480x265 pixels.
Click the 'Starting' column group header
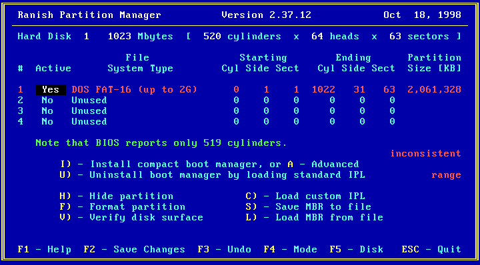tap(263, 58)
